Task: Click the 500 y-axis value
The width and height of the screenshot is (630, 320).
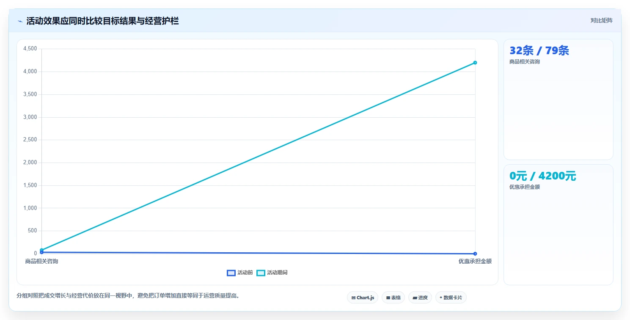Action: tap(33, 231)
